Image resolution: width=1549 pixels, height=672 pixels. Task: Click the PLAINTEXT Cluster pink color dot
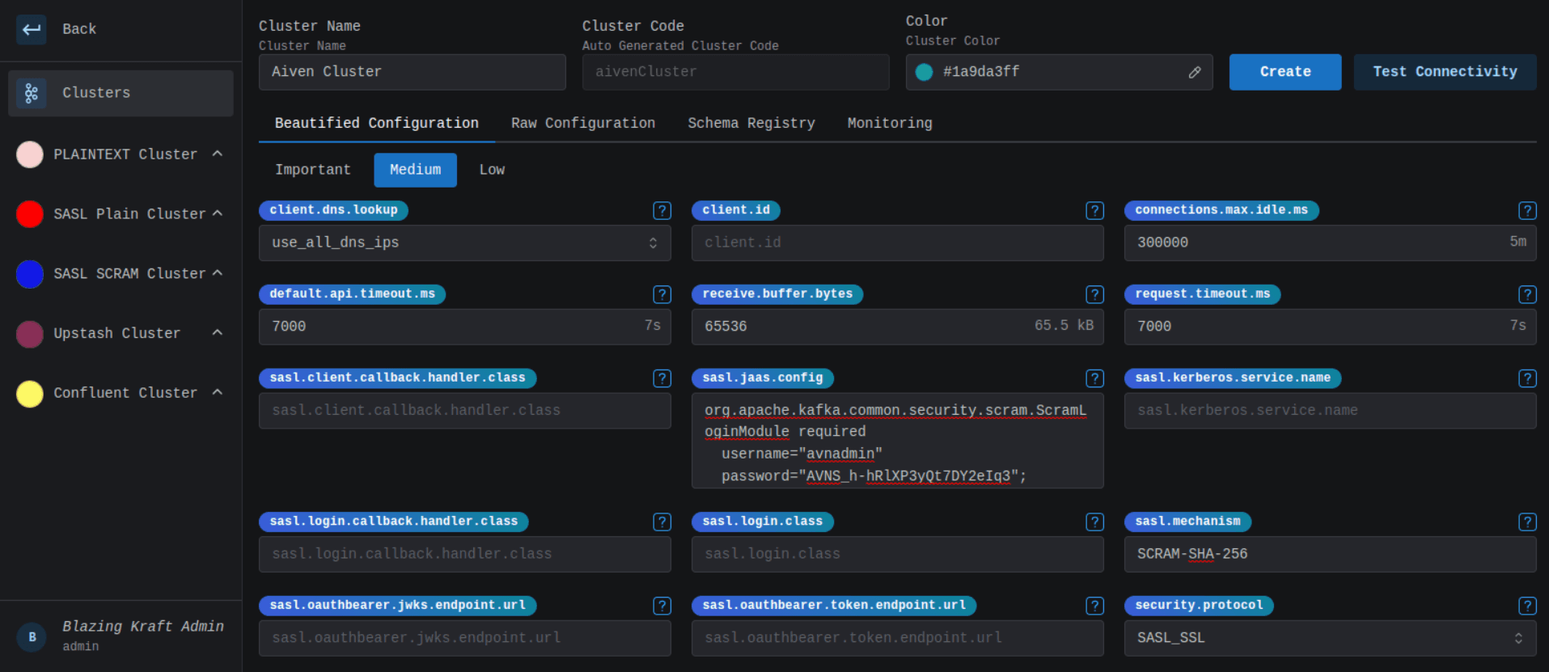[30, 154]
